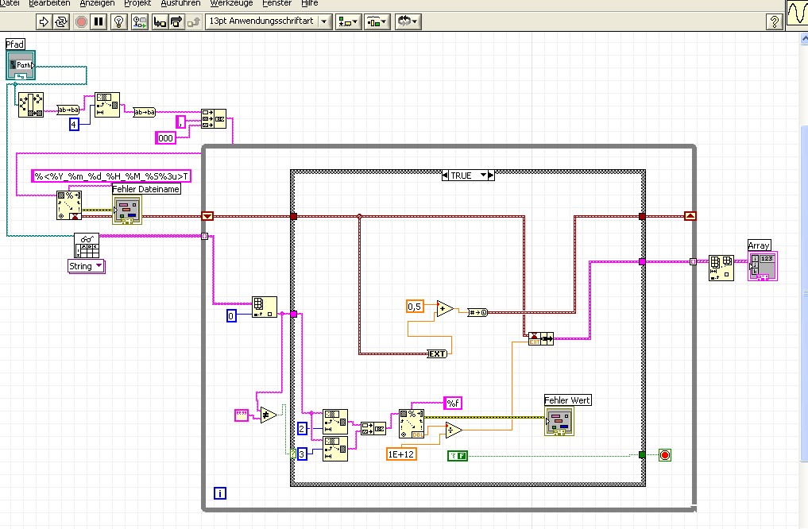The image size is (808, 529).
Task: Toggle the TF boolean constant
Action: (x=458, y=455)
